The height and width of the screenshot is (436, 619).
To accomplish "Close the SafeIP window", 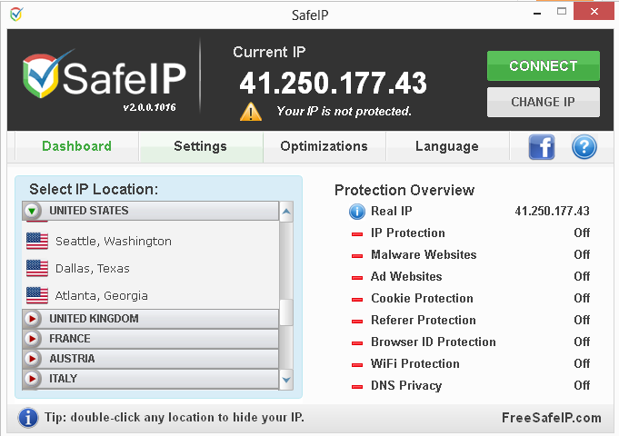I will 594,12.
